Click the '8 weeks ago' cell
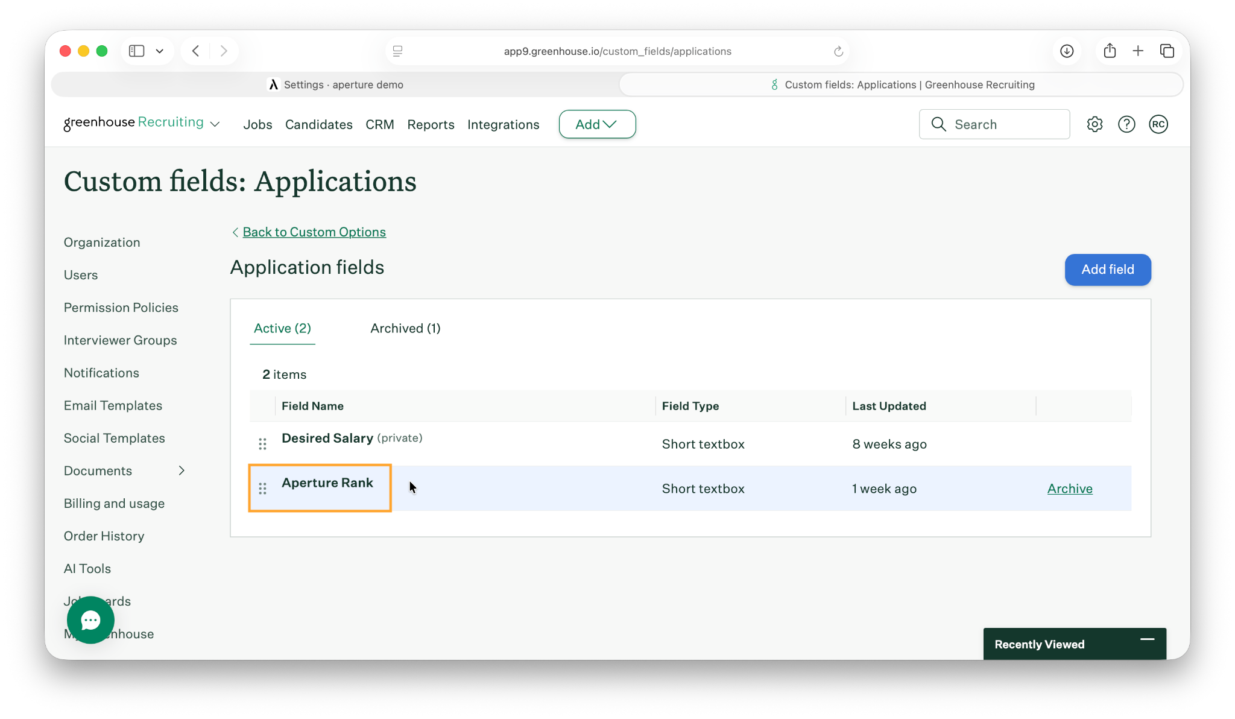 tap(889, 445)
